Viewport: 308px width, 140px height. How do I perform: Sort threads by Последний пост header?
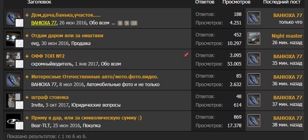pyautogui.click(x=282, y=2)
